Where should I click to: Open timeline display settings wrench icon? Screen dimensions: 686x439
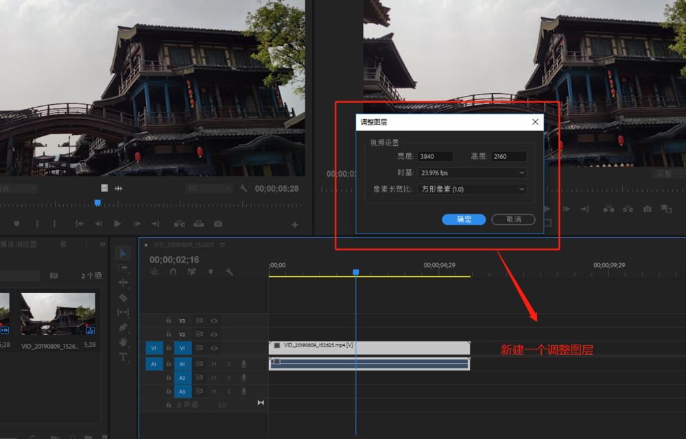[x=228, y=272]
